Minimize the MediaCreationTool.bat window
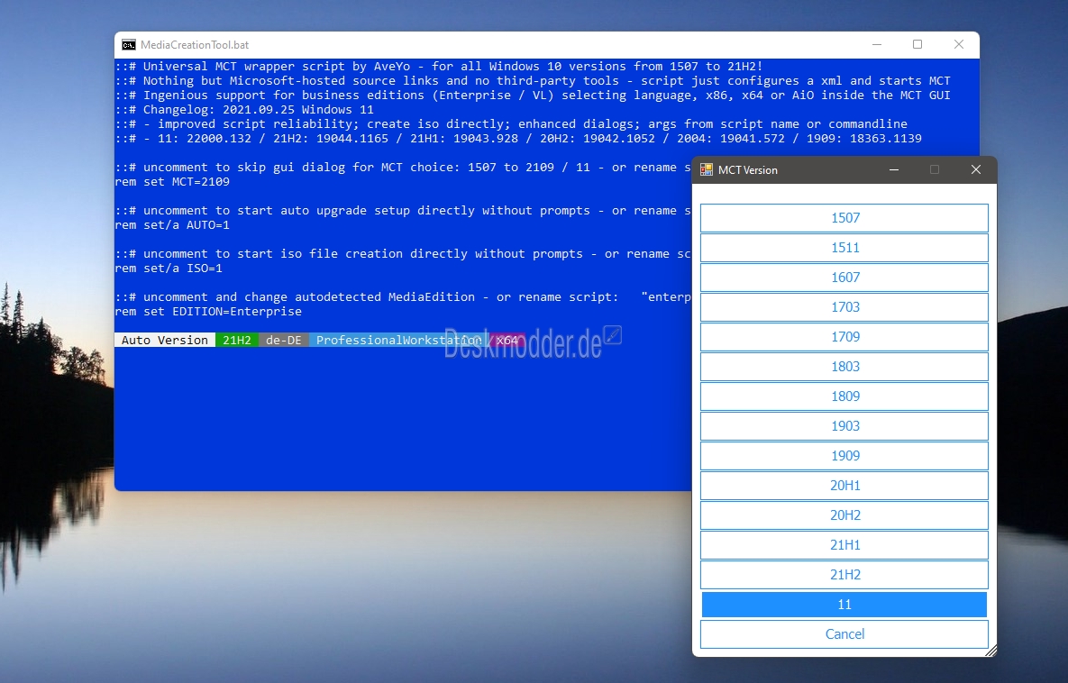This screenshot has height=683, width=1068. (x=877, y=44)
